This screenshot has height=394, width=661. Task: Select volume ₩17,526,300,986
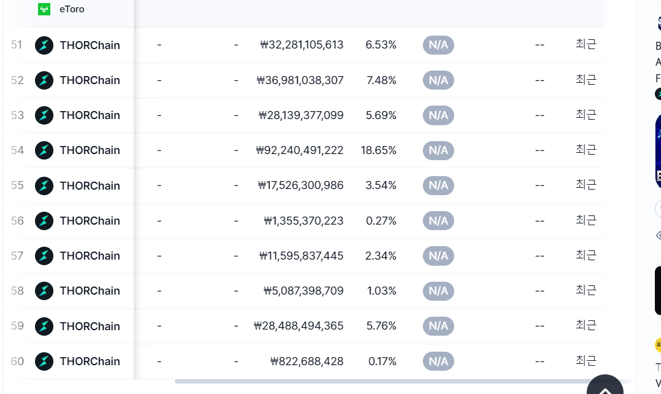tap(301, 185)
